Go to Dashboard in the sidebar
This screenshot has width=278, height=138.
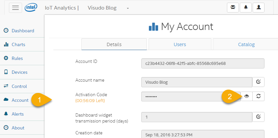(x=23, y=31)
